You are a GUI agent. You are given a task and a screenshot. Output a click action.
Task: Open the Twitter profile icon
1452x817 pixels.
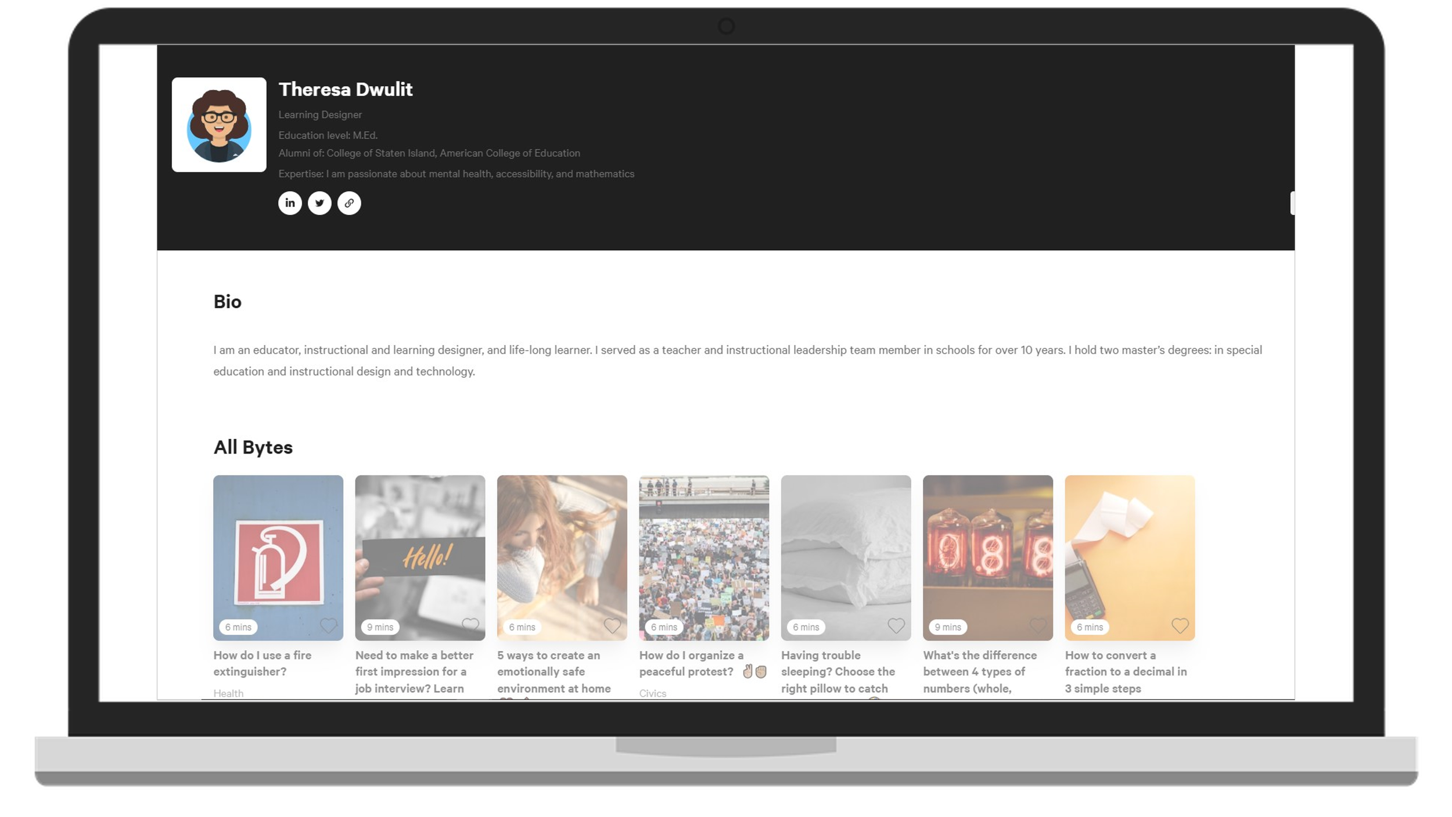[x=319, y=203]
